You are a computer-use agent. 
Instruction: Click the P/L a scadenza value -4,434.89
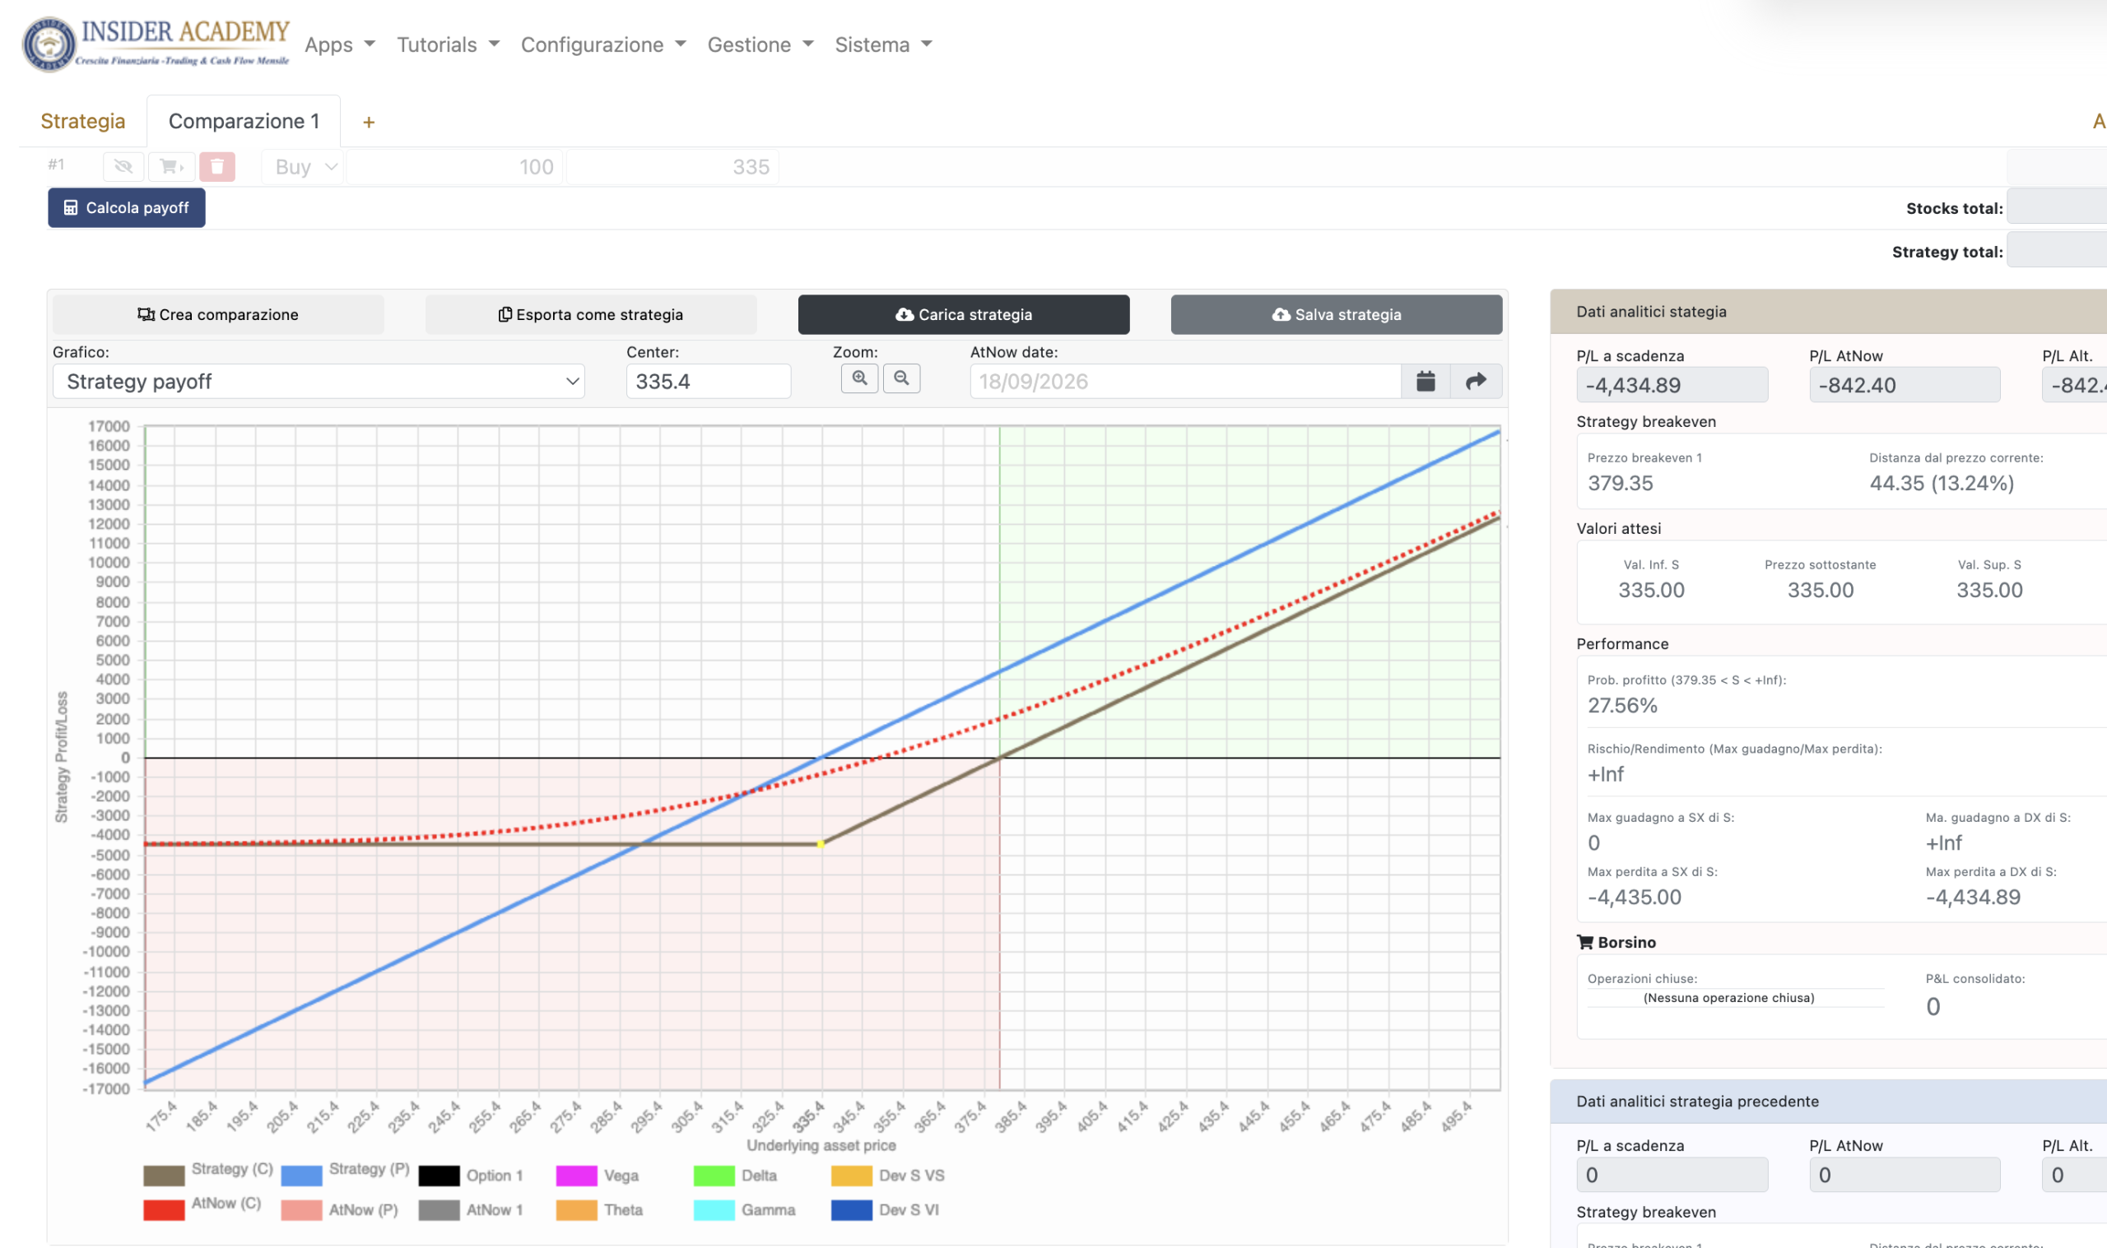(1672, 385)
